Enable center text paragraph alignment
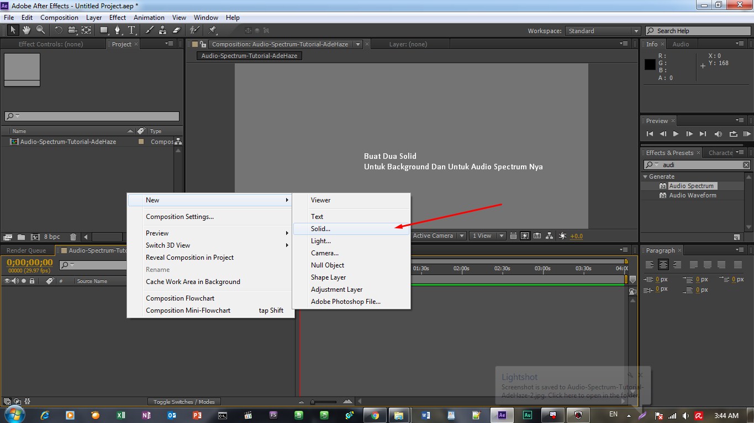754x423 pixels. 663,265
